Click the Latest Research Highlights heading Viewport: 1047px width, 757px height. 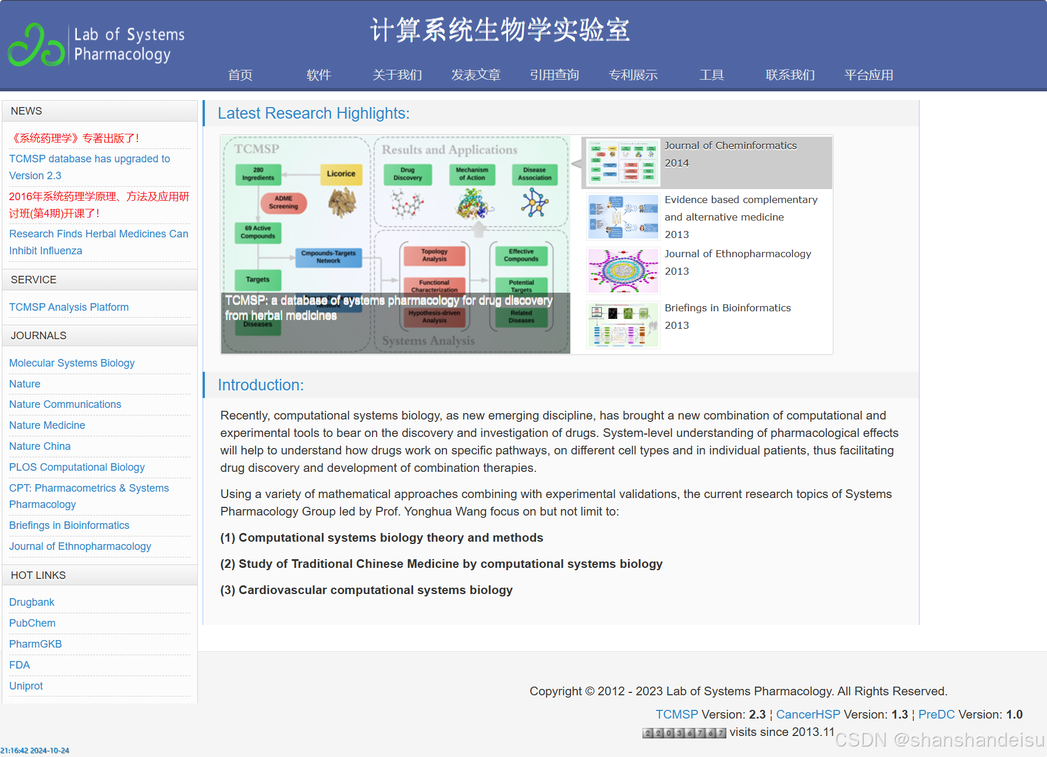(x=313, y=113)
